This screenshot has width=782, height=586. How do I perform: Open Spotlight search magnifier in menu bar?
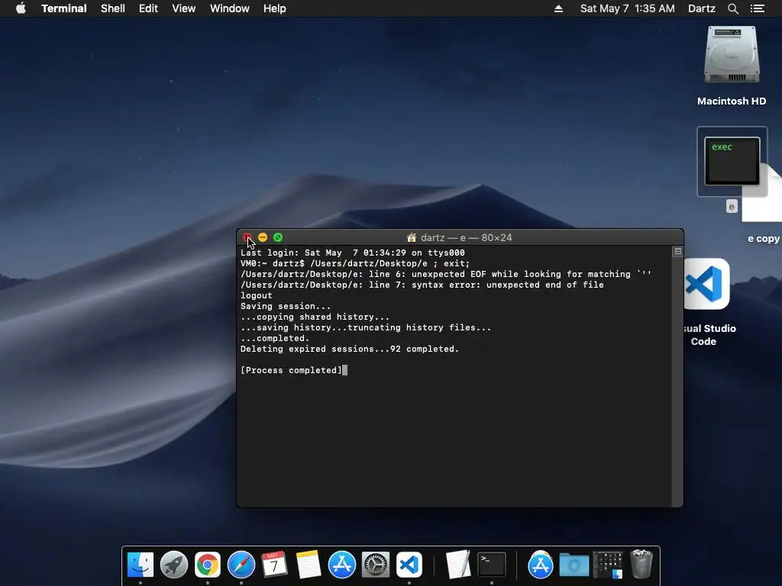click(732, 8)
